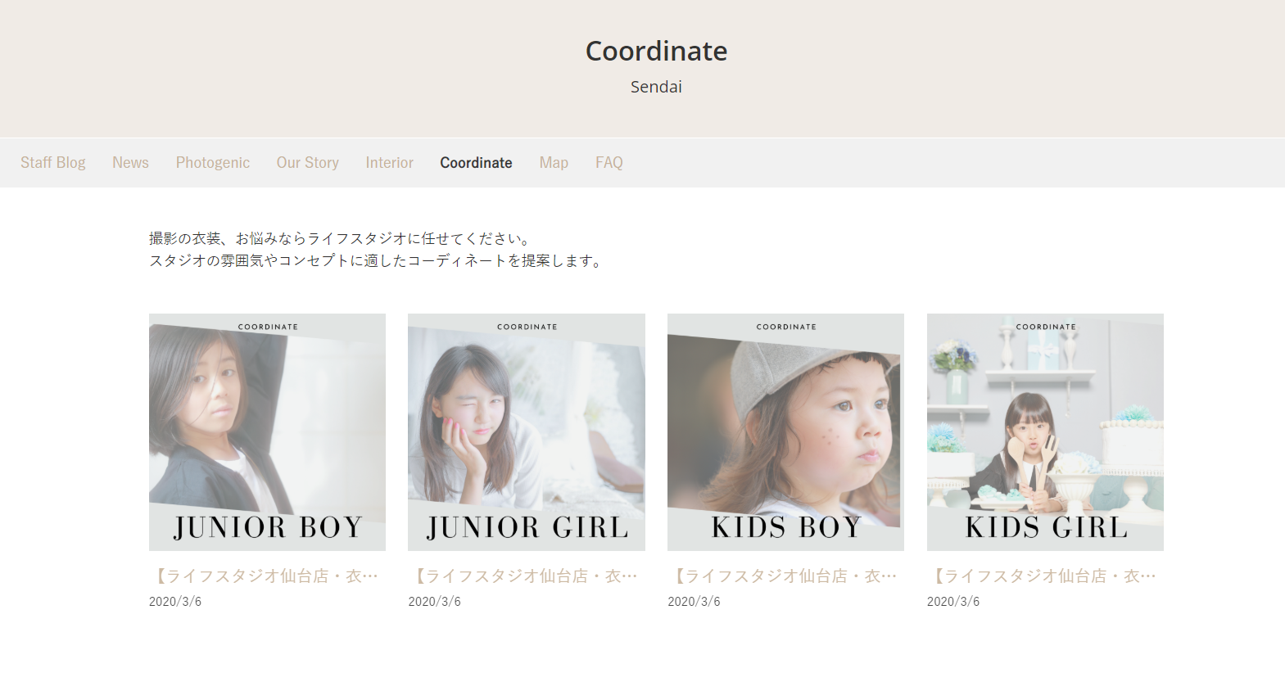This screenshot has width=1285, height=700.
Task: Click the Coordinate page heading
Action: pos(656,51)
